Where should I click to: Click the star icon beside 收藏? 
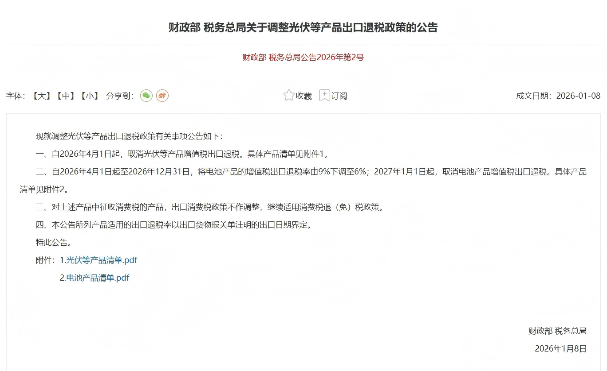tap(289, 96)
